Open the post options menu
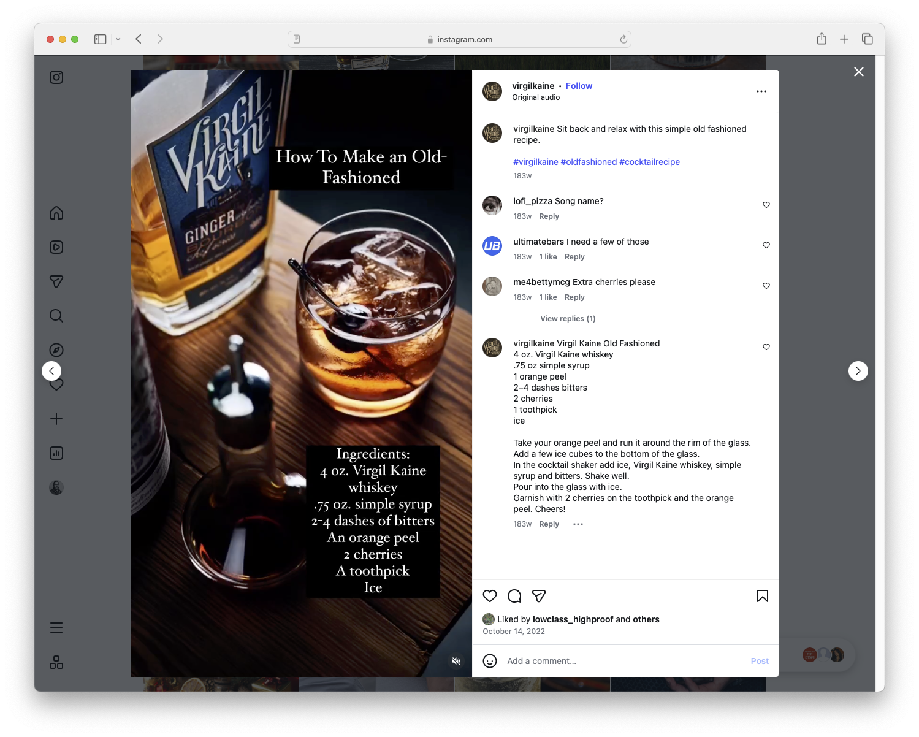The width and height of the screenshot is (919, 737). click(x=761, y=91)
